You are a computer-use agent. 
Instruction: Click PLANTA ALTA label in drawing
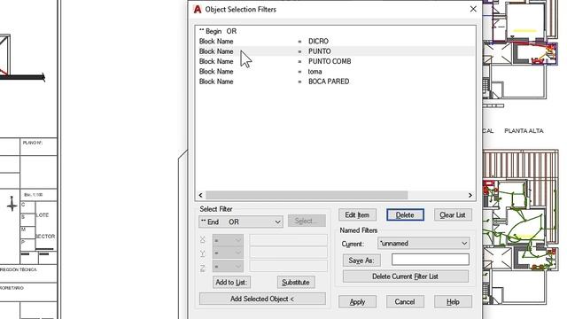(x=524, y=131)
